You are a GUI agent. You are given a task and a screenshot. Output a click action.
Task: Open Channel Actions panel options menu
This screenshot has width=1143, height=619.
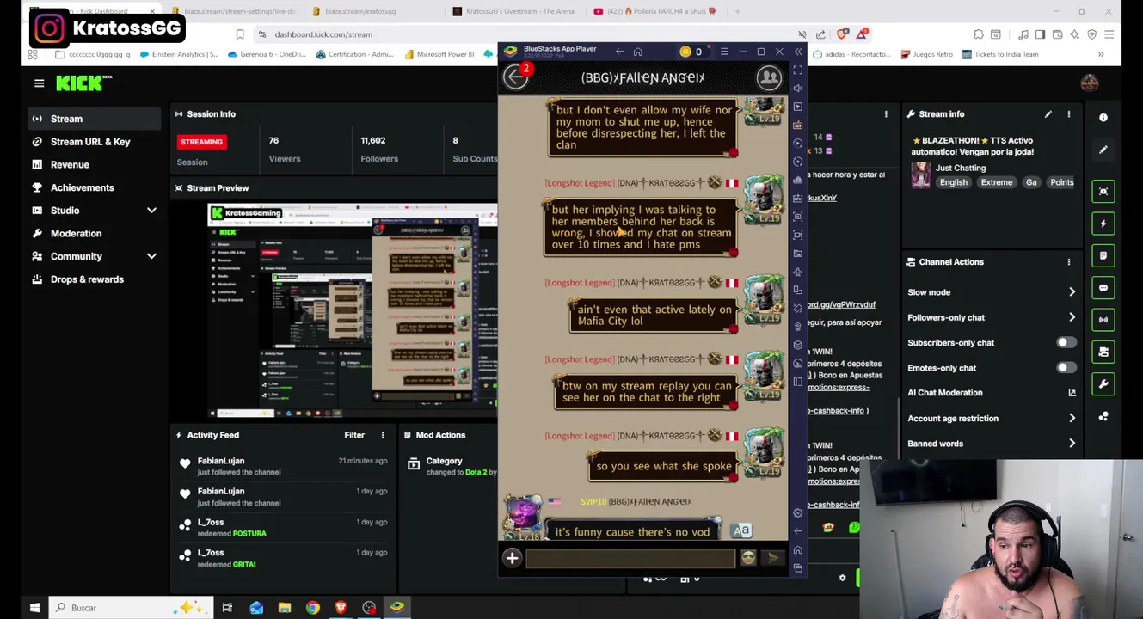pyautogui.click(x=1069, y=262)
